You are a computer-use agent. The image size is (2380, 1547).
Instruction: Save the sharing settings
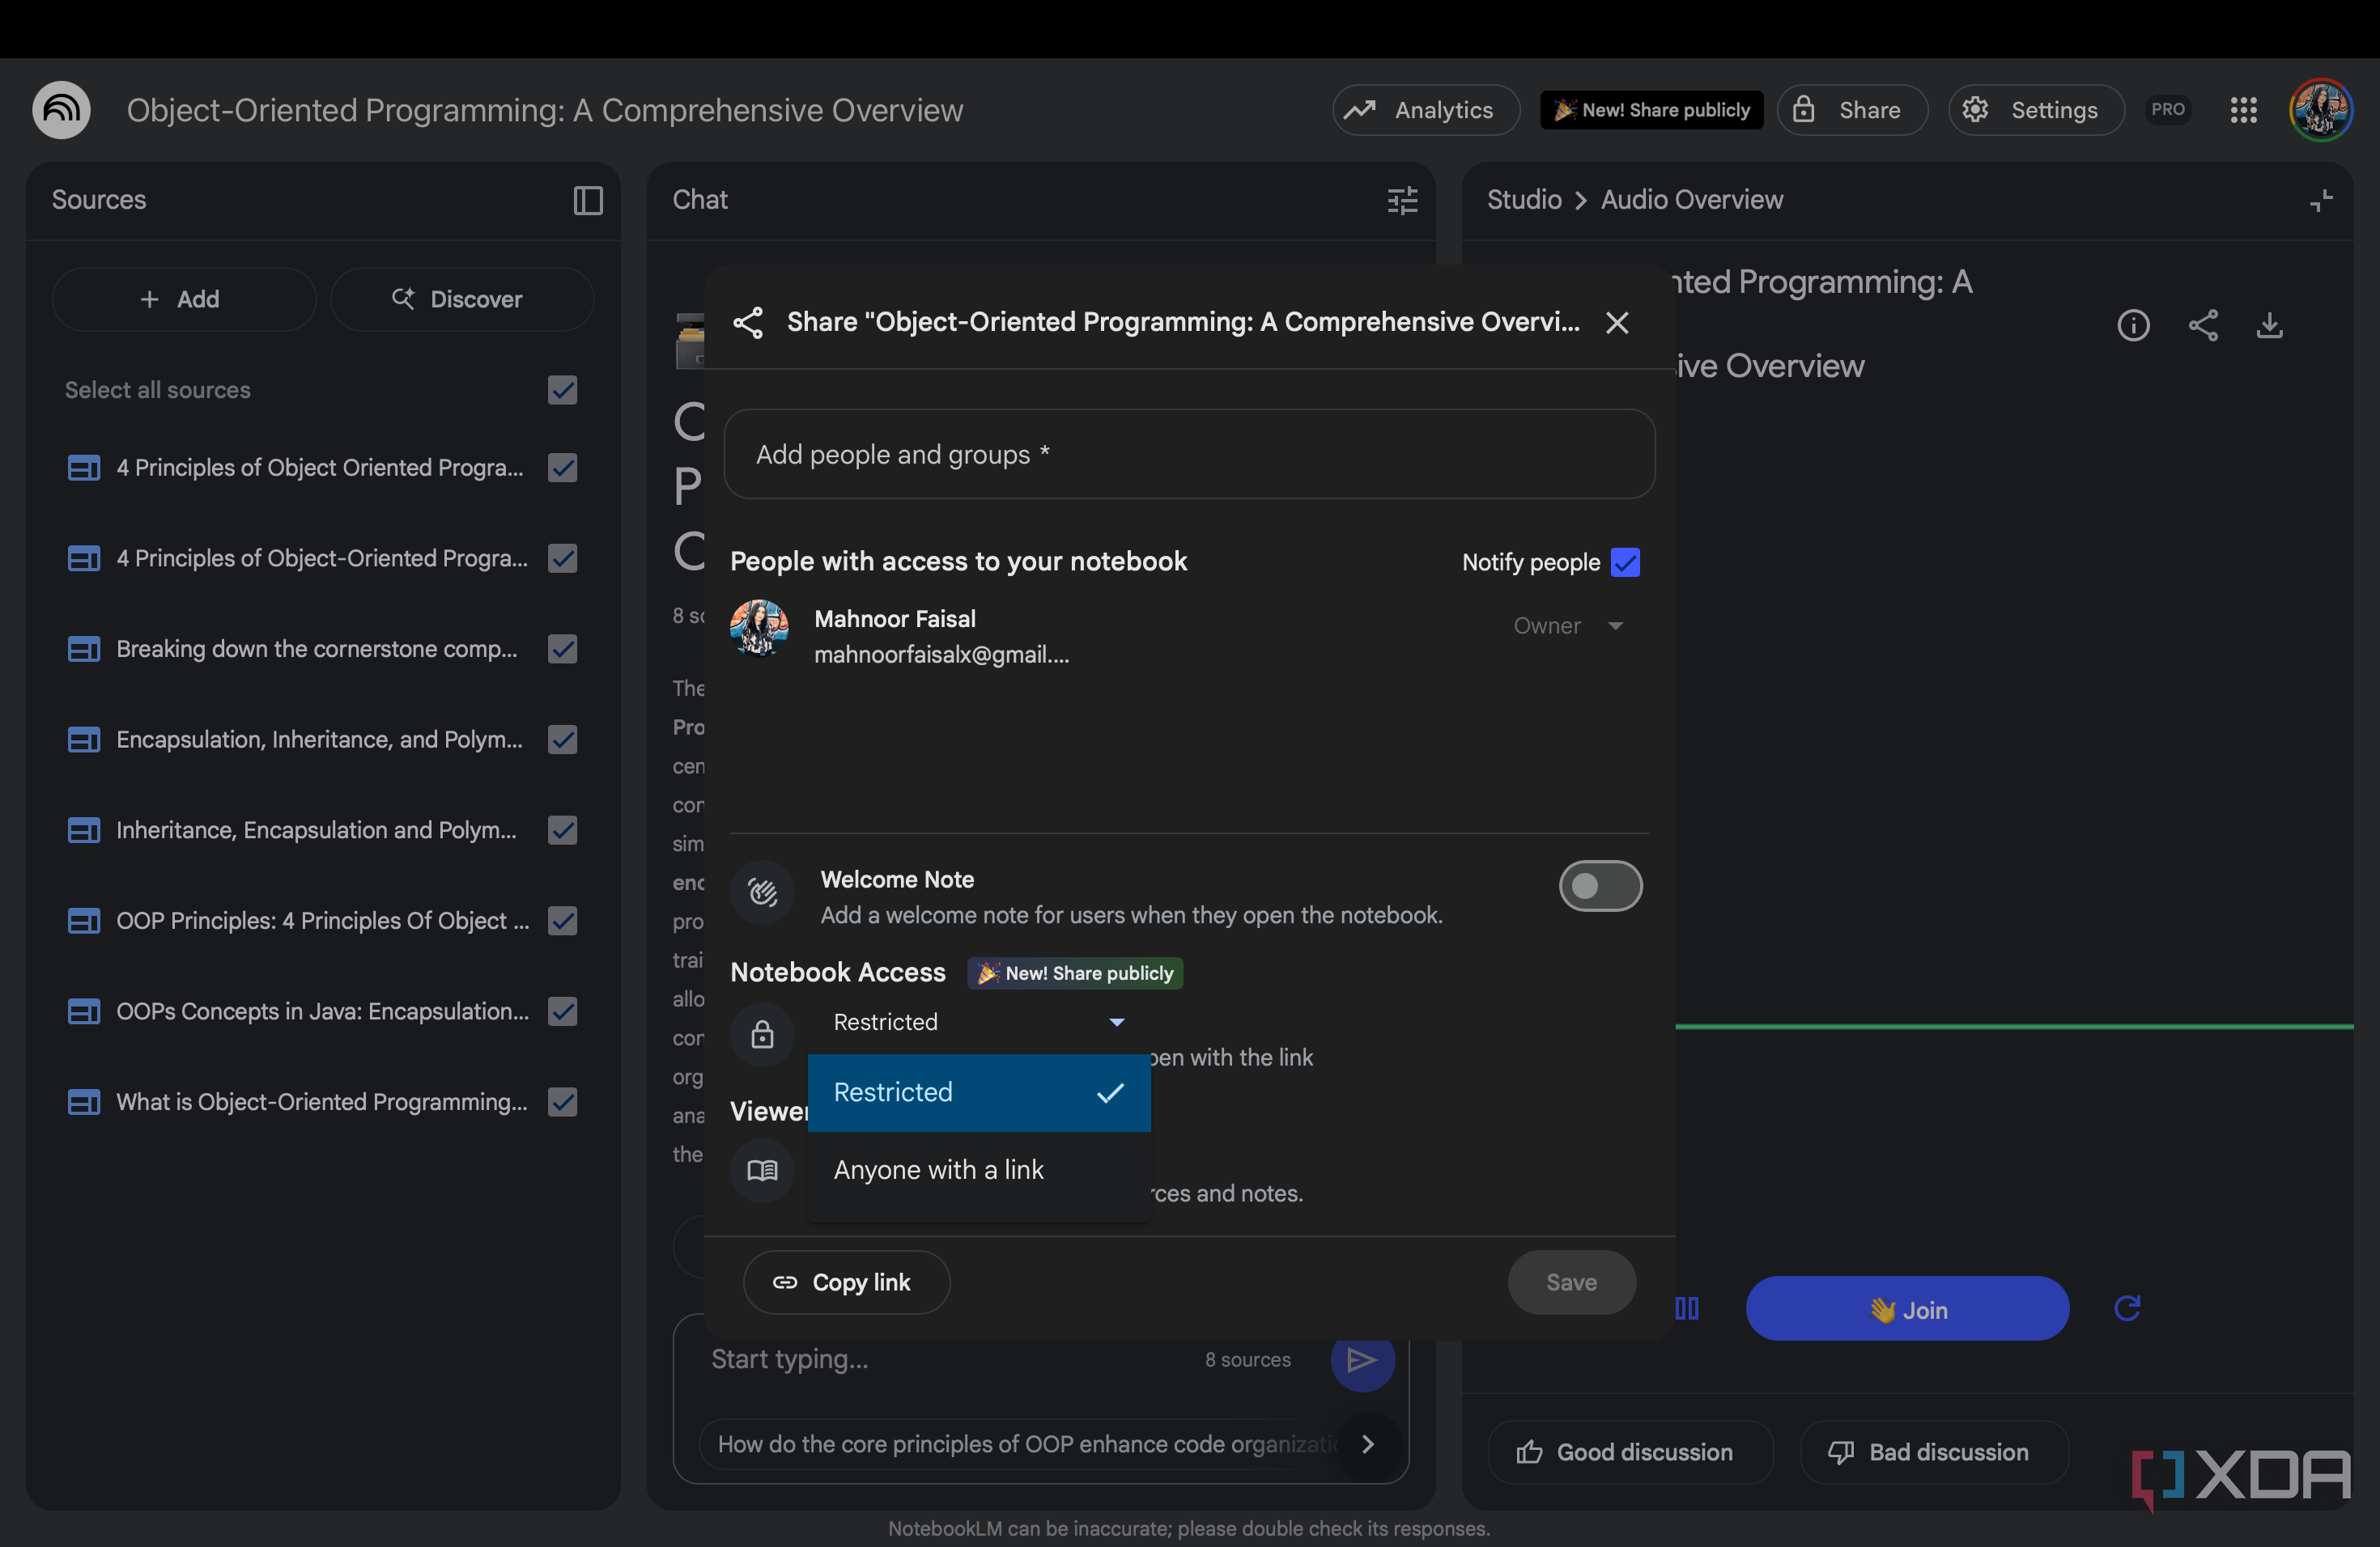coord(1571,1282)
